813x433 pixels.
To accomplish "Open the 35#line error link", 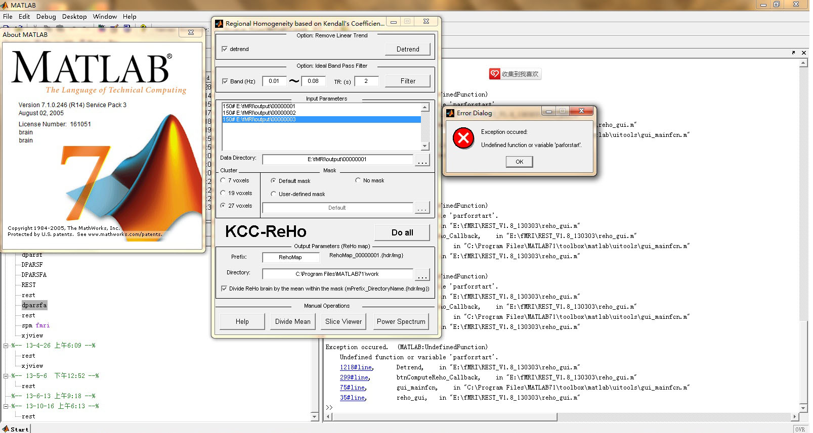I will tap(353, 398).
